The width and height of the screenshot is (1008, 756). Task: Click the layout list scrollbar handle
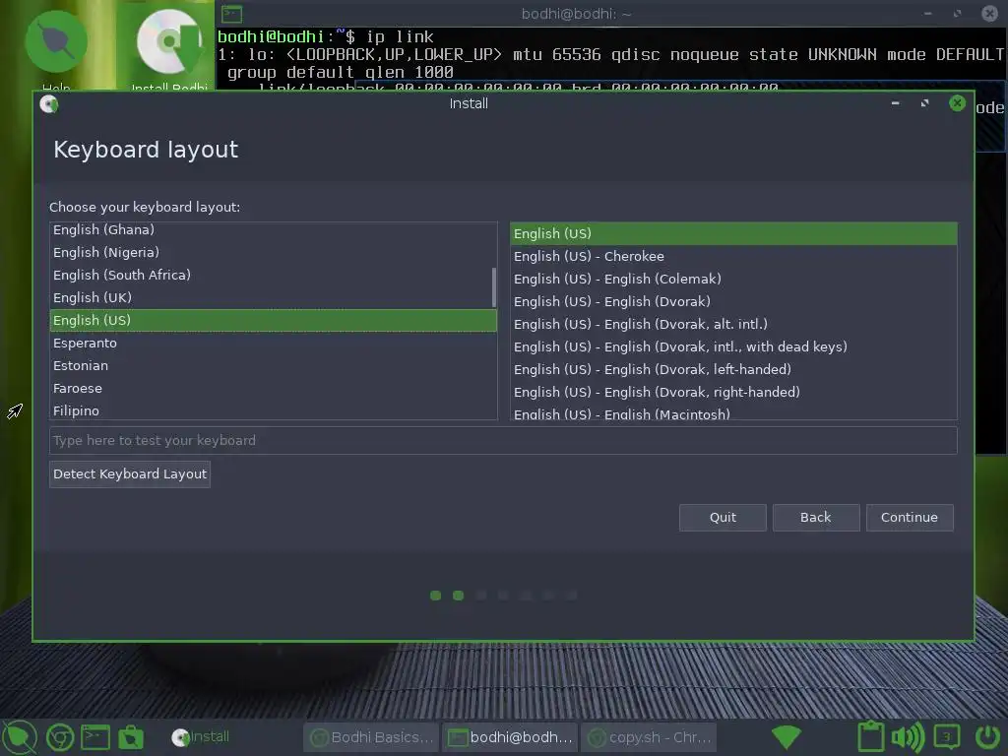click(x=494, y=287)
